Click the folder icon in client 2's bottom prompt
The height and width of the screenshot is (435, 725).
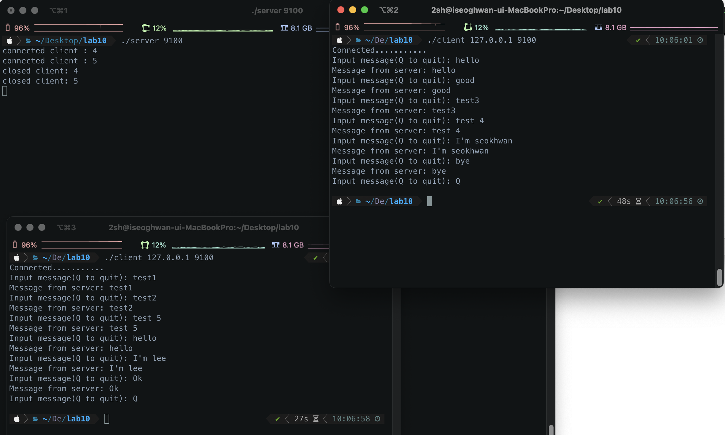click(x=358, y=201)
